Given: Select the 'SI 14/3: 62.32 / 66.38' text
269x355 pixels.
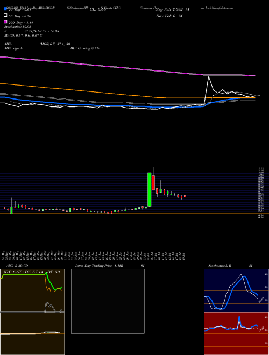Looking at the screenshot, I should coord(42,31).
